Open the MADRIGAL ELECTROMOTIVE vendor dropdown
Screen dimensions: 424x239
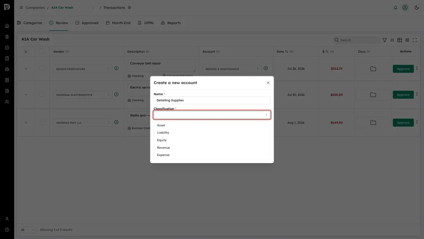coord(83,95)
